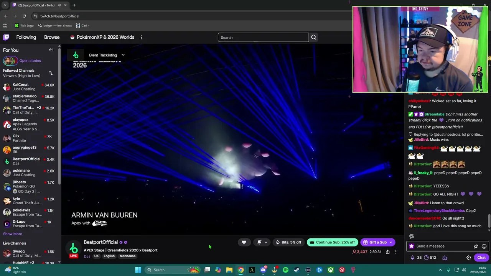491x276 pixels.
Task: Open a new browser tab
Action: tap(74, 5)
